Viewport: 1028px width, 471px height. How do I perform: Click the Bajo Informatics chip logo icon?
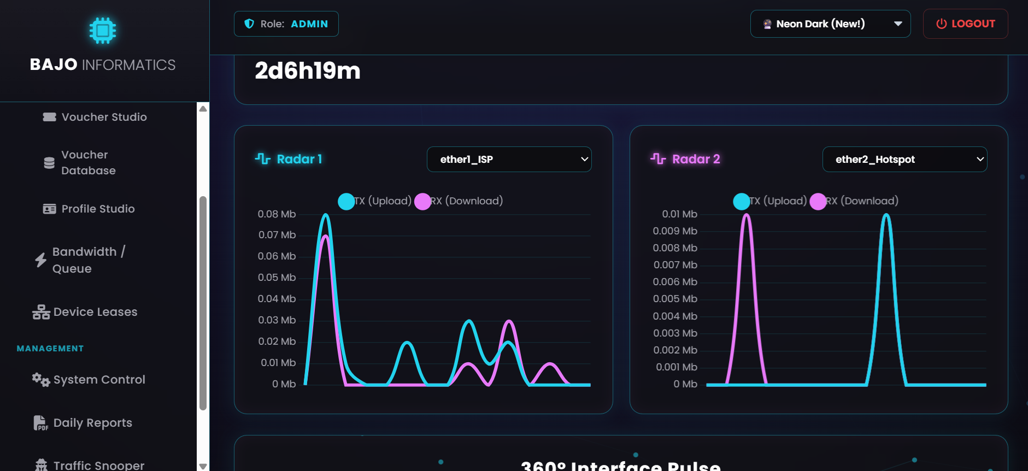pyautogui.click(x=103, y=31)
